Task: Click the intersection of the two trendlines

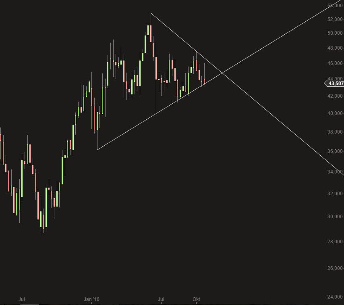Action: coord(222,73)
